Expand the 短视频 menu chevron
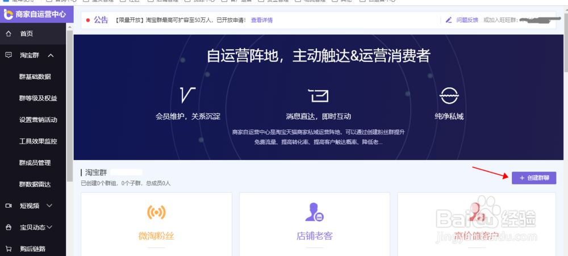Viewport: 568px width, 256px height. [x=49, y=205]
